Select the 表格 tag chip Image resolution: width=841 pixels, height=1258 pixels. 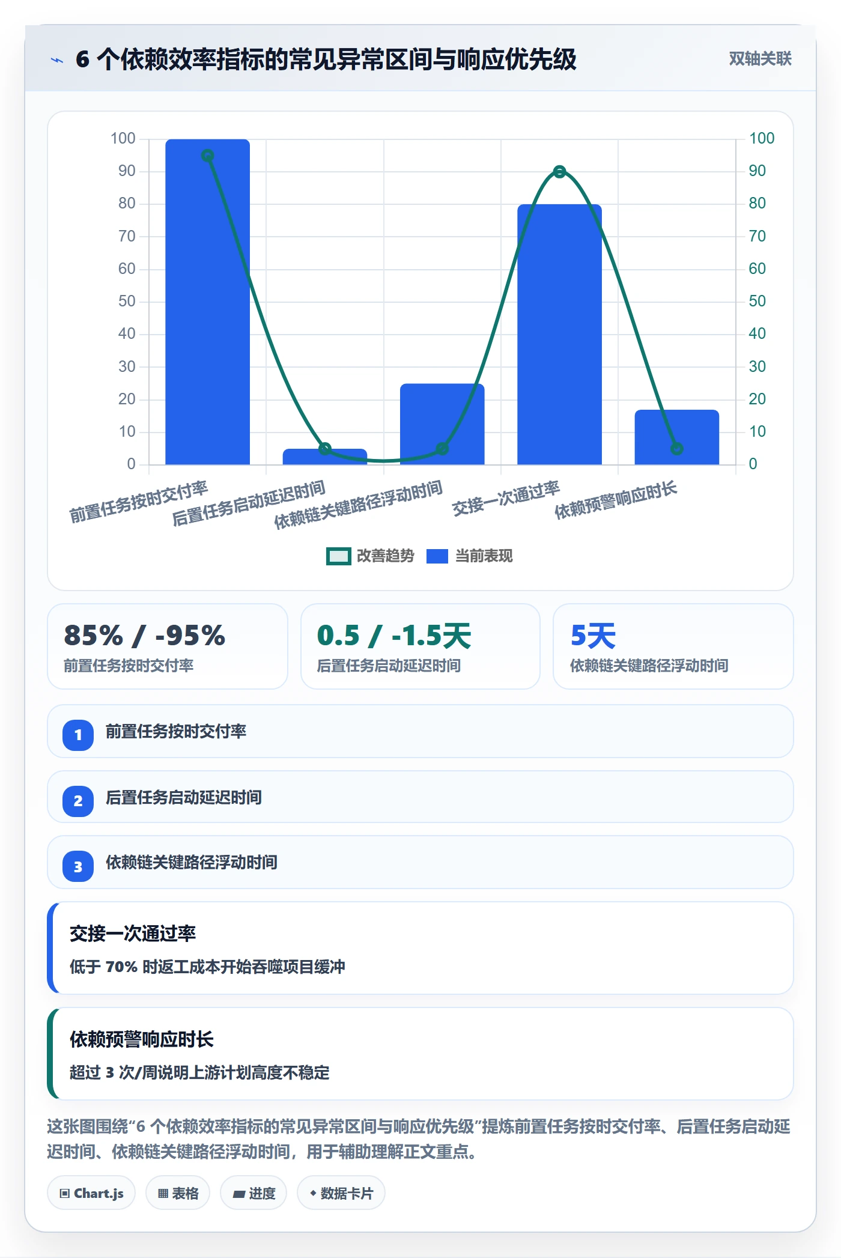coord(178,1193)
